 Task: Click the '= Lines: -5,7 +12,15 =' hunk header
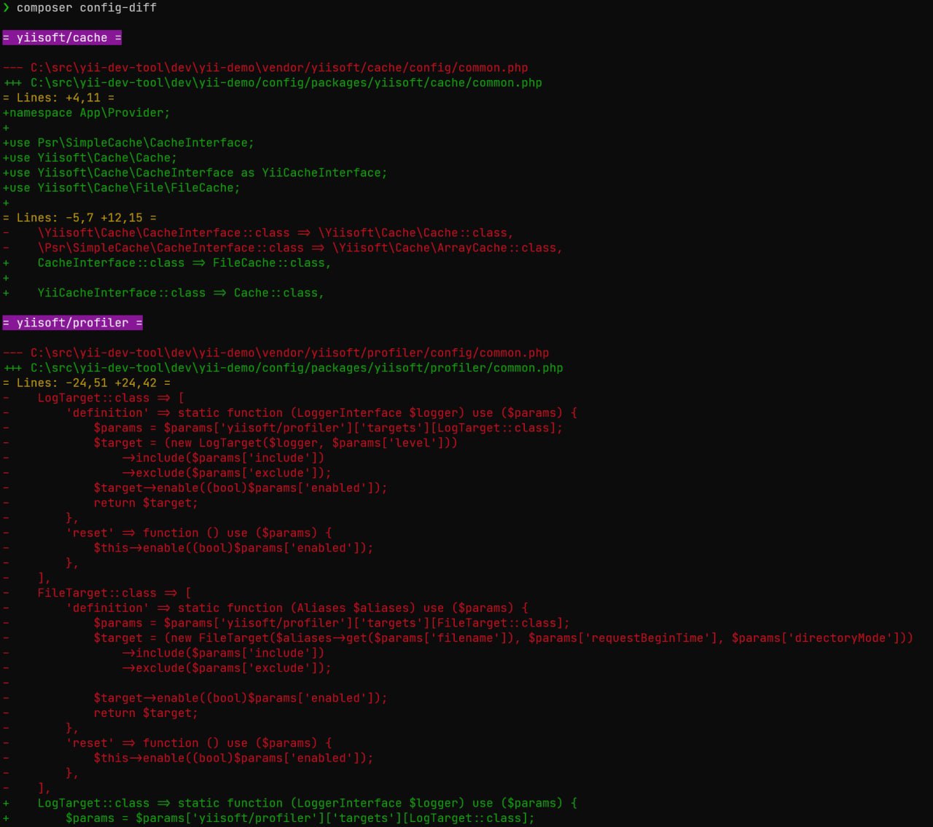click(79, 218)
